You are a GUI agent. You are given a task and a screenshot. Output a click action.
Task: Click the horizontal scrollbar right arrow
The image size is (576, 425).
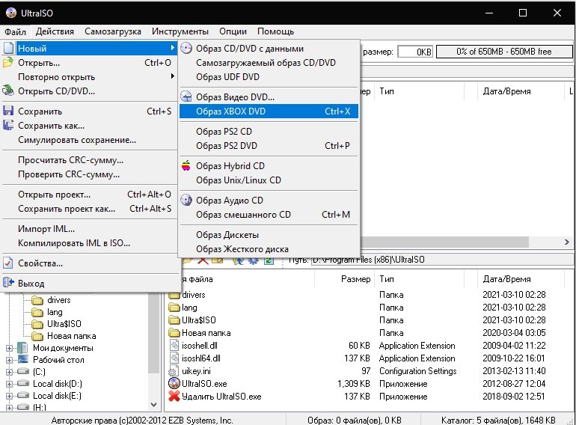coord(567,242)
